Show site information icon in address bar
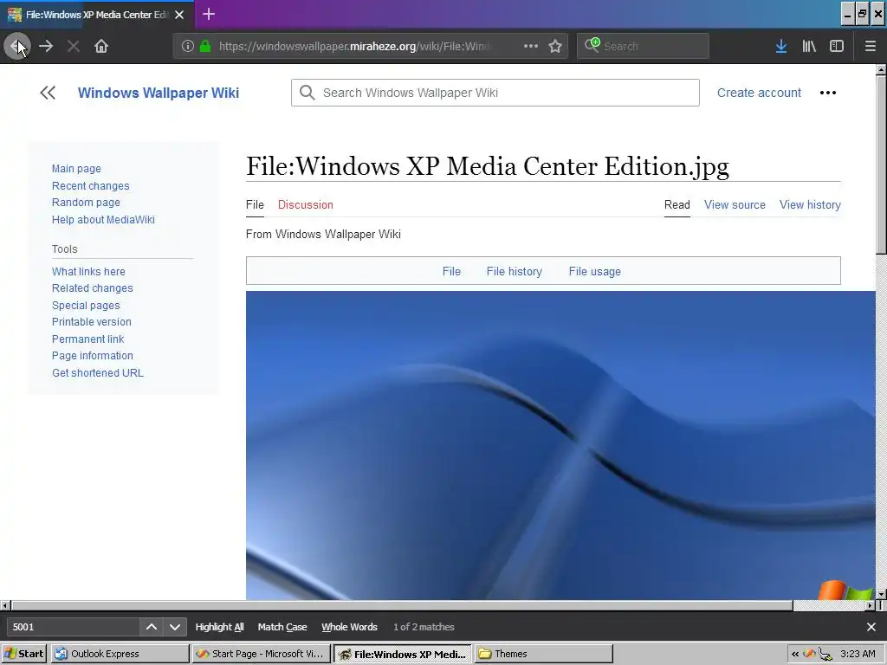 [188, 46]
